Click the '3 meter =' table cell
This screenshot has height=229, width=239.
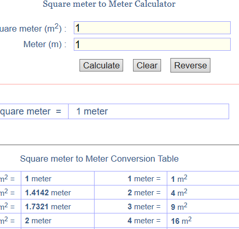131,206
